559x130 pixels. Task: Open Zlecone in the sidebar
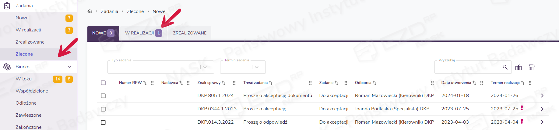click(24, 54)
